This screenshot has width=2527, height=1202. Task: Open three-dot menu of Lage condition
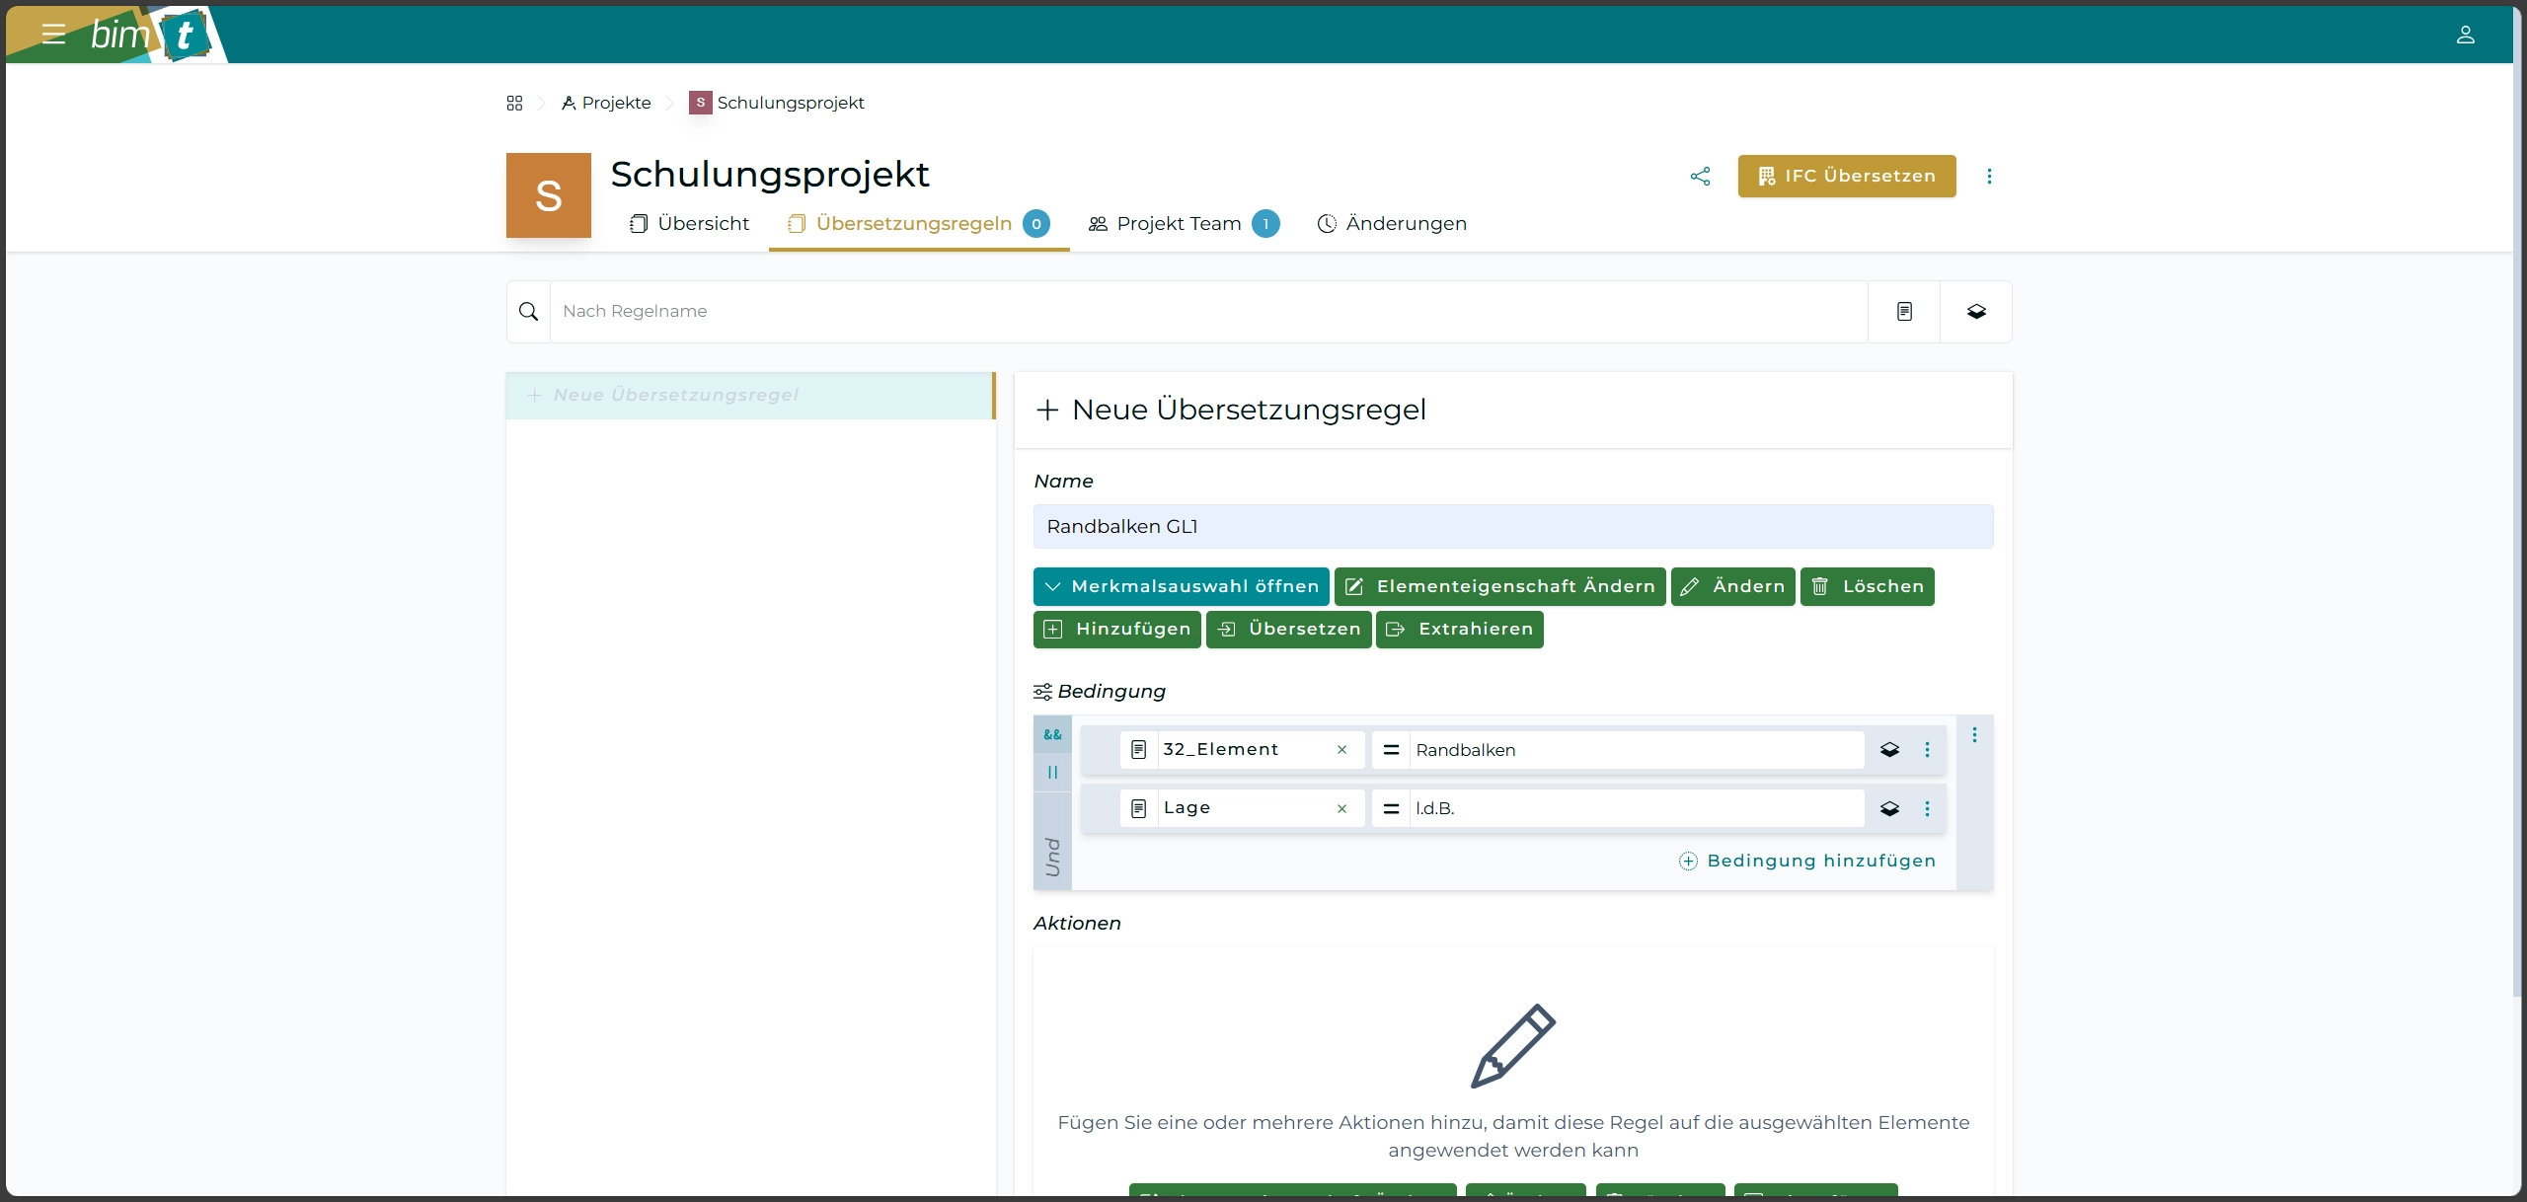click(x=1927, y=808)
